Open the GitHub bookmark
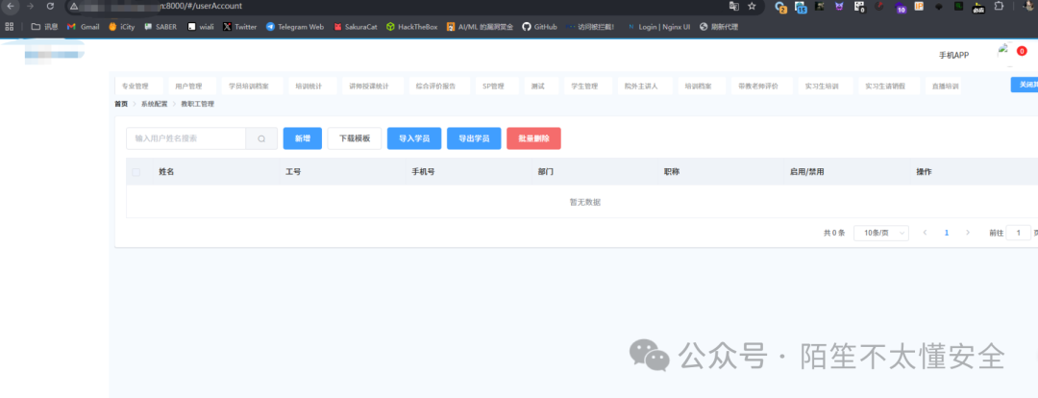 (x=539, y=27)
